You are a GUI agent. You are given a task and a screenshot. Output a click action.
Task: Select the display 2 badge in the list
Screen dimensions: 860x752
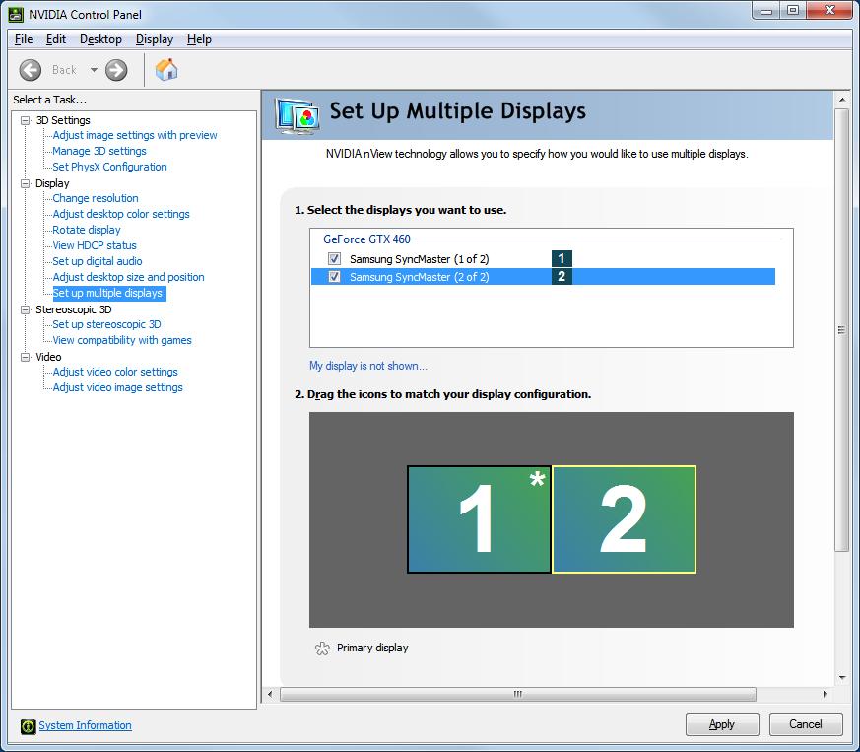(x=562, y=277)
